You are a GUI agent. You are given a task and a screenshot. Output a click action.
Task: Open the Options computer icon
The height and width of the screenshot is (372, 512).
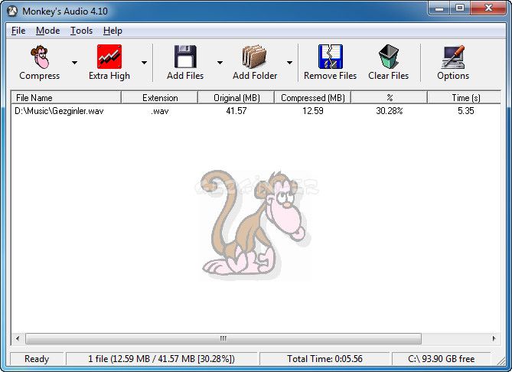453,57
